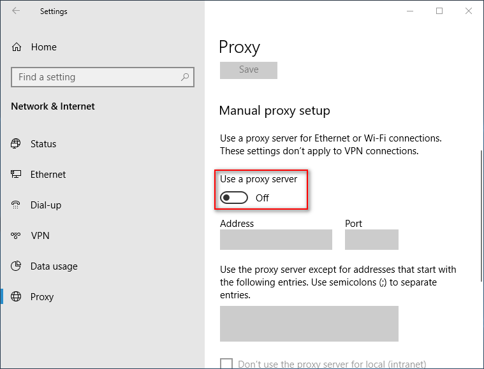The height and width of the screenshot is (369, 484).
Task: Click the VPN icon in the sidebar
Action: click(17, 236)
